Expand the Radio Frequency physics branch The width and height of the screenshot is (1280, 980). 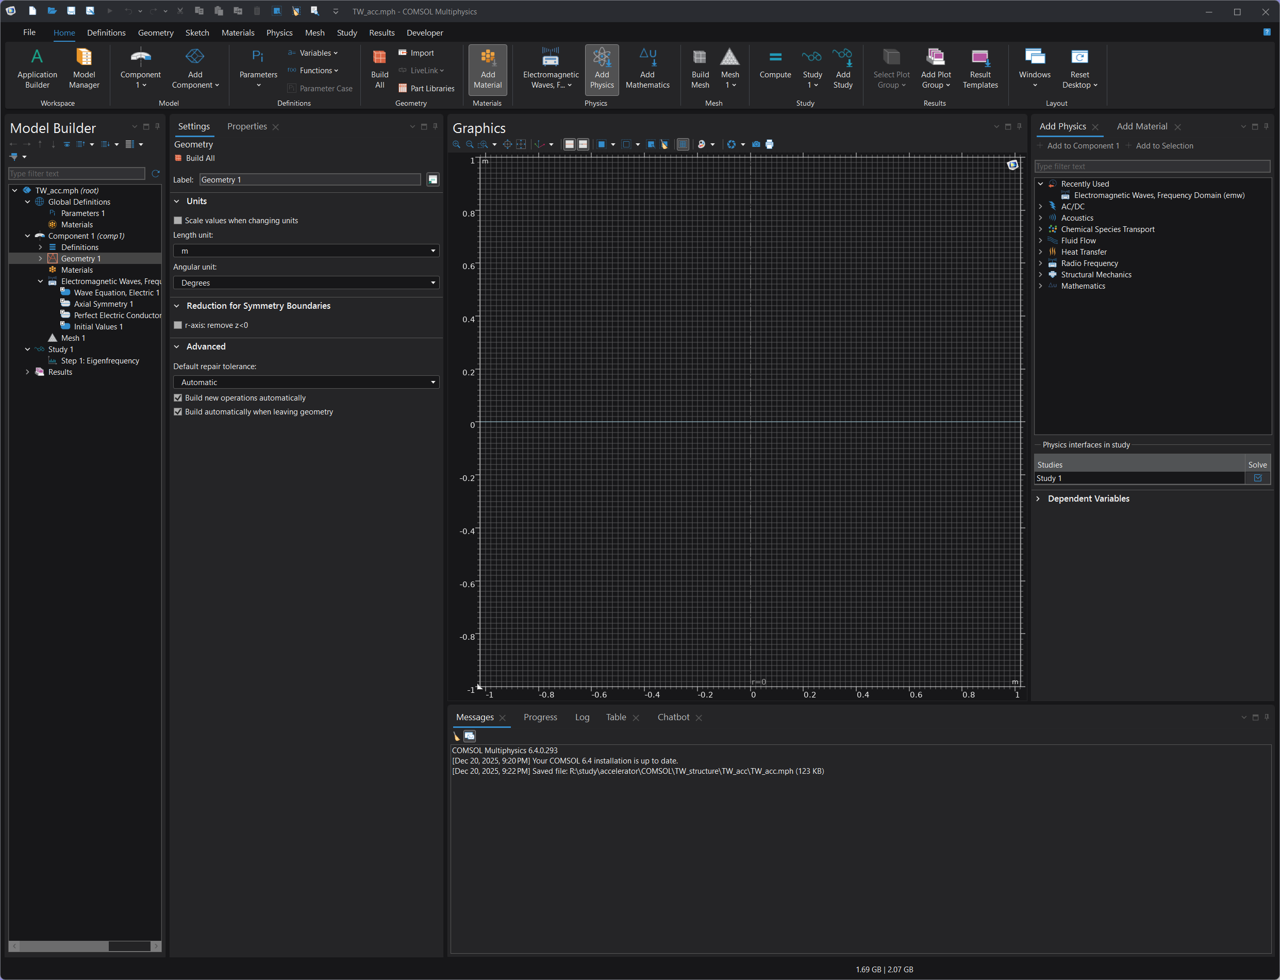1040,263
